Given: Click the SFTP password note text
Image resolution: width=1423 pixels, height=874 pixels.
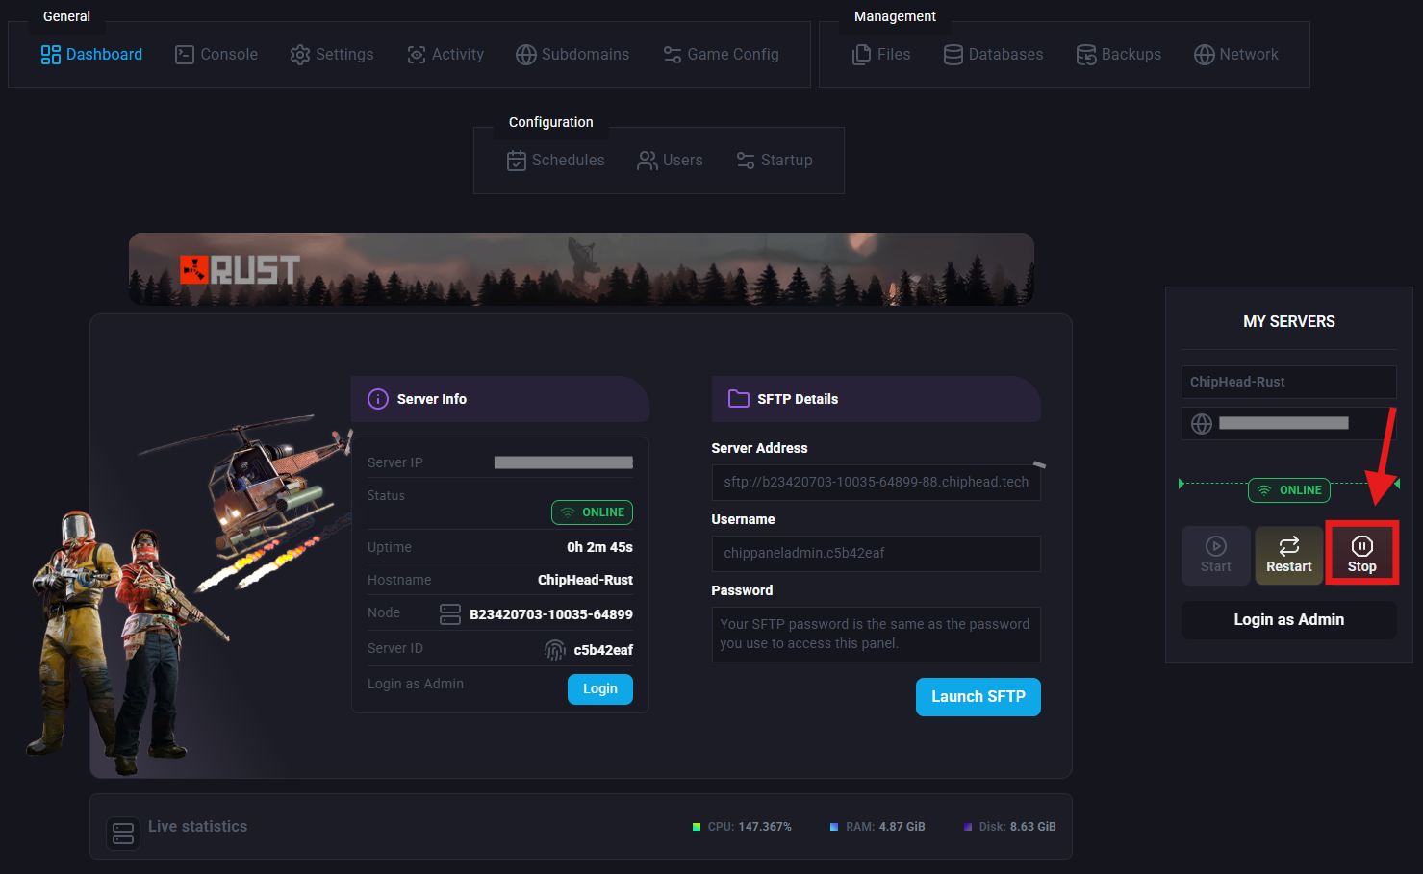Looking at the screenshot, I should pos(875,634).
